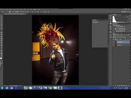Screen dimensions: 131x98
Task: Add a Hue/Saturation adjustment
Action: (x=115, y=29)
